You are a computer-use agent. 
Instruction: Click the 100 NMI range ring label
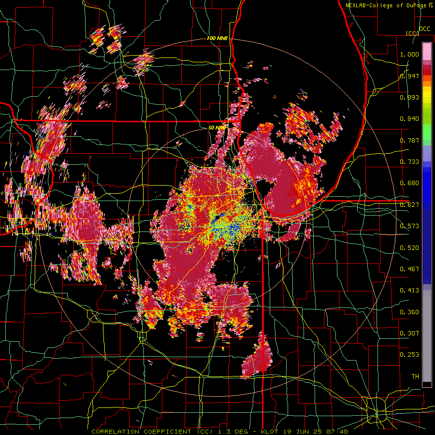[x=217, y=38]
